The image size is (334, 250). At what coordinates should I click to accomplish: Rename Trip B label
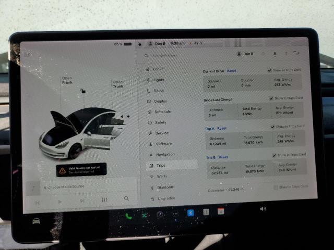click(211, 157)
